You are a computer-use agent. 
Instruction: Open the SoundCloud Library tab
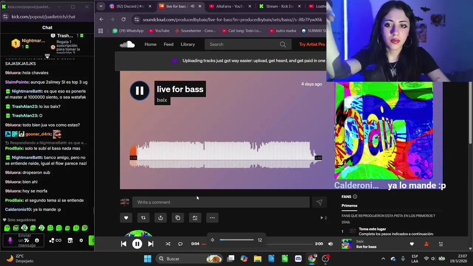point(188,44)
